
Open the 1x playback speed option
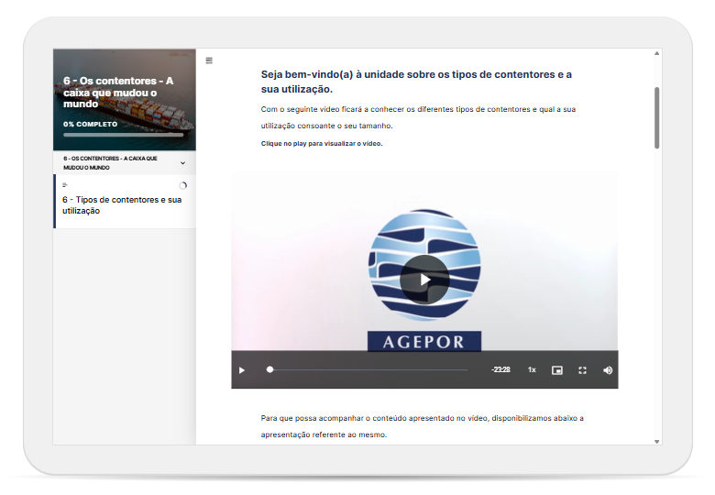532,369
